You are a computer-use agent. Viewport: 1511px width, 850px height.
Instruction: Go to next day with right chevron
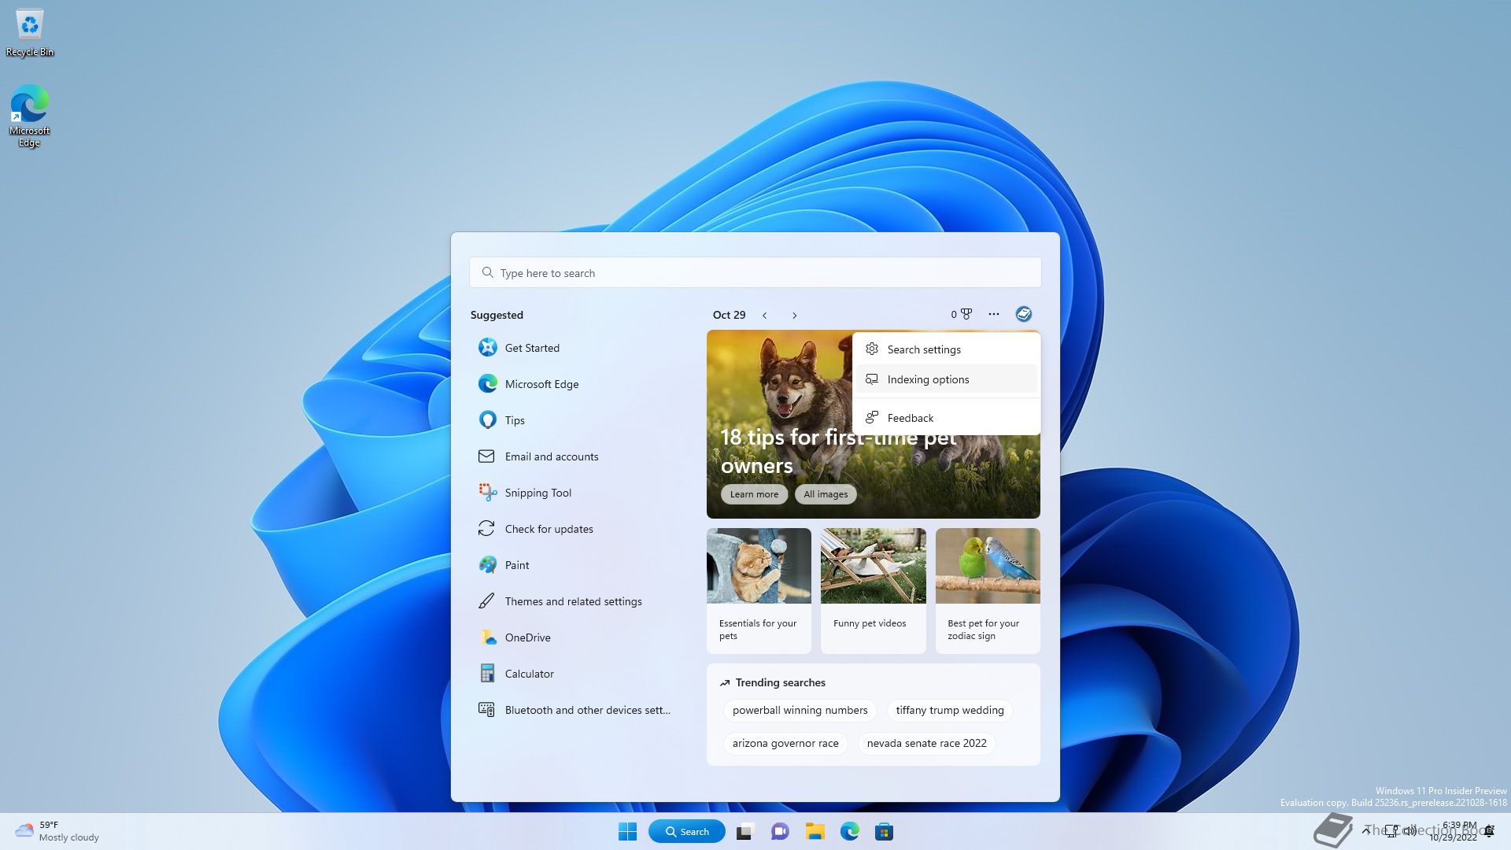[x=794, y=316]
